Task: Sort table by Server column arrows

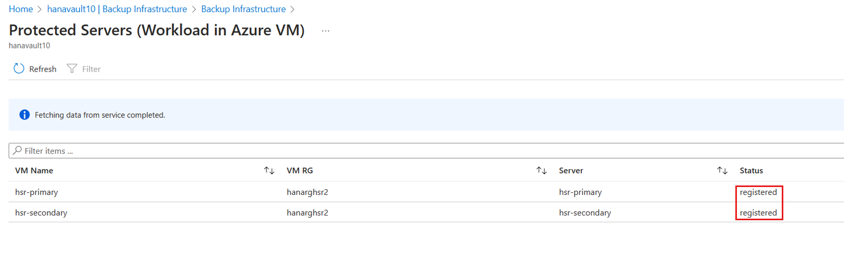Action: click(x=722, y=171)
